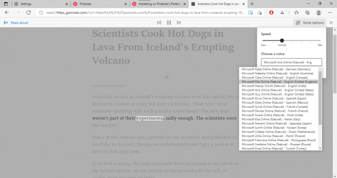Viewport: 337px width, 178px height.
Task: Click the page vertical scrollbar thumb
Action: (x=335, y=64)
